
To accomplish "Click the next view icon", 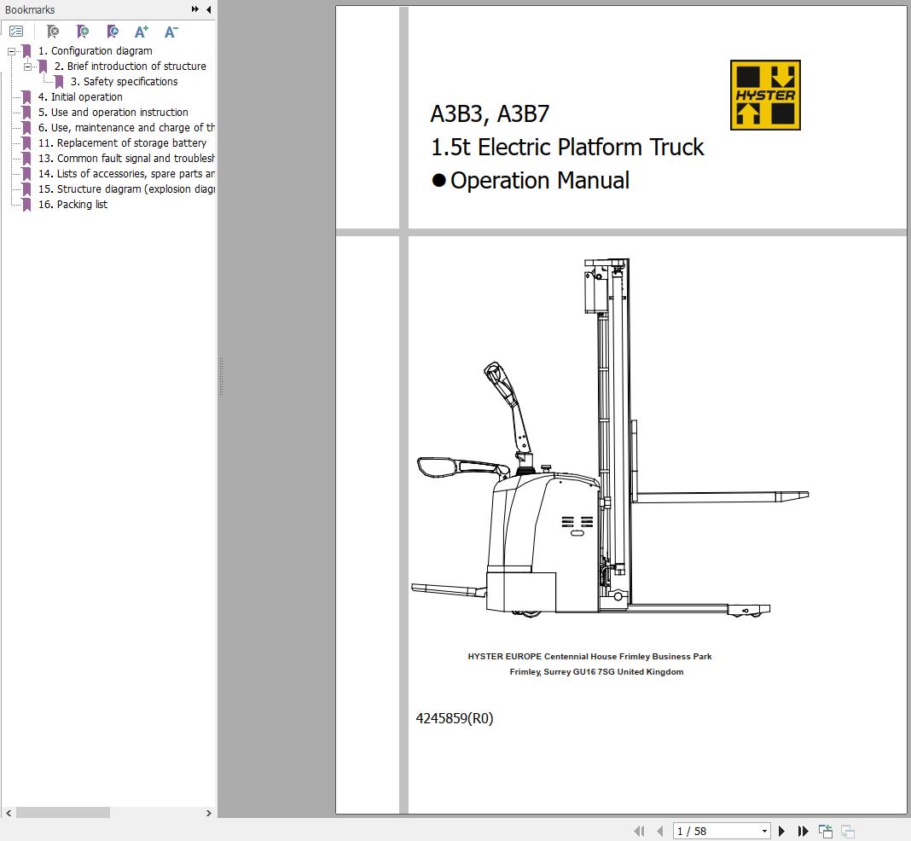I will (x=848, y=831).
